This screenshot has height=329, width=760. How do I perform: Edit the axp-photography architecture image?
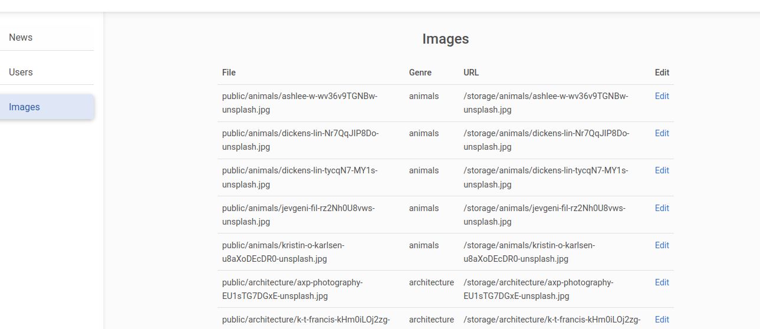pos(662,282)
